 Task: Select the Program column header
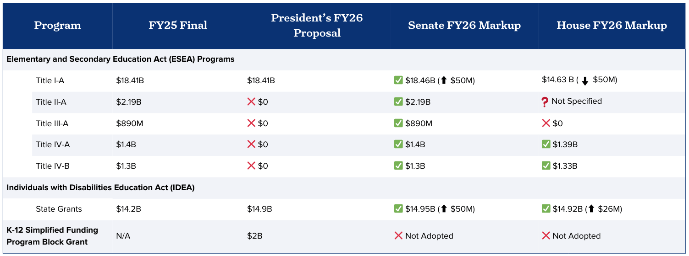(x=57, y=26)
